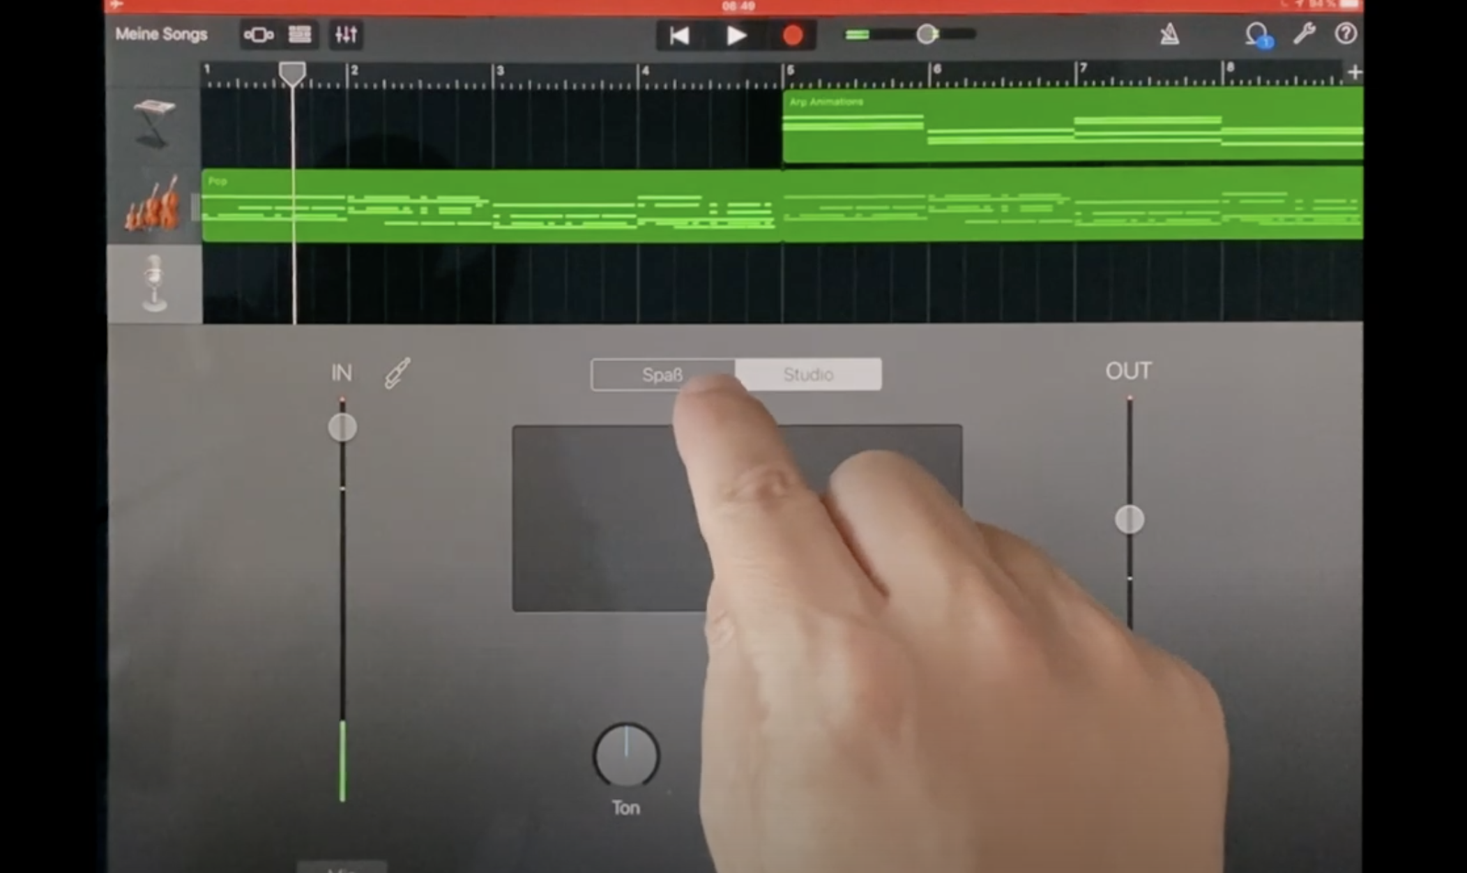1467x873 pixels.
Task: Toggle the metronome icon
Action: (x=1169, y=34)
